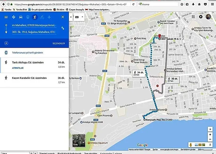The width and height of the screenshot is (216, 154).
Task: Open En çok ziyaret edilenler bookmark
Action: pyautogui.click(x=40, y=10)
